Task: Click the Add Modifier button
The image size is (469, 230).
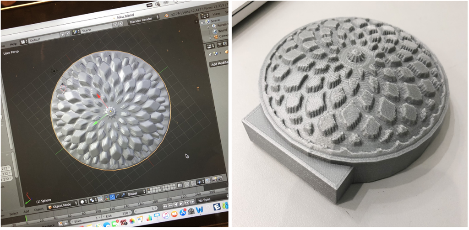Action: point(219,64)
